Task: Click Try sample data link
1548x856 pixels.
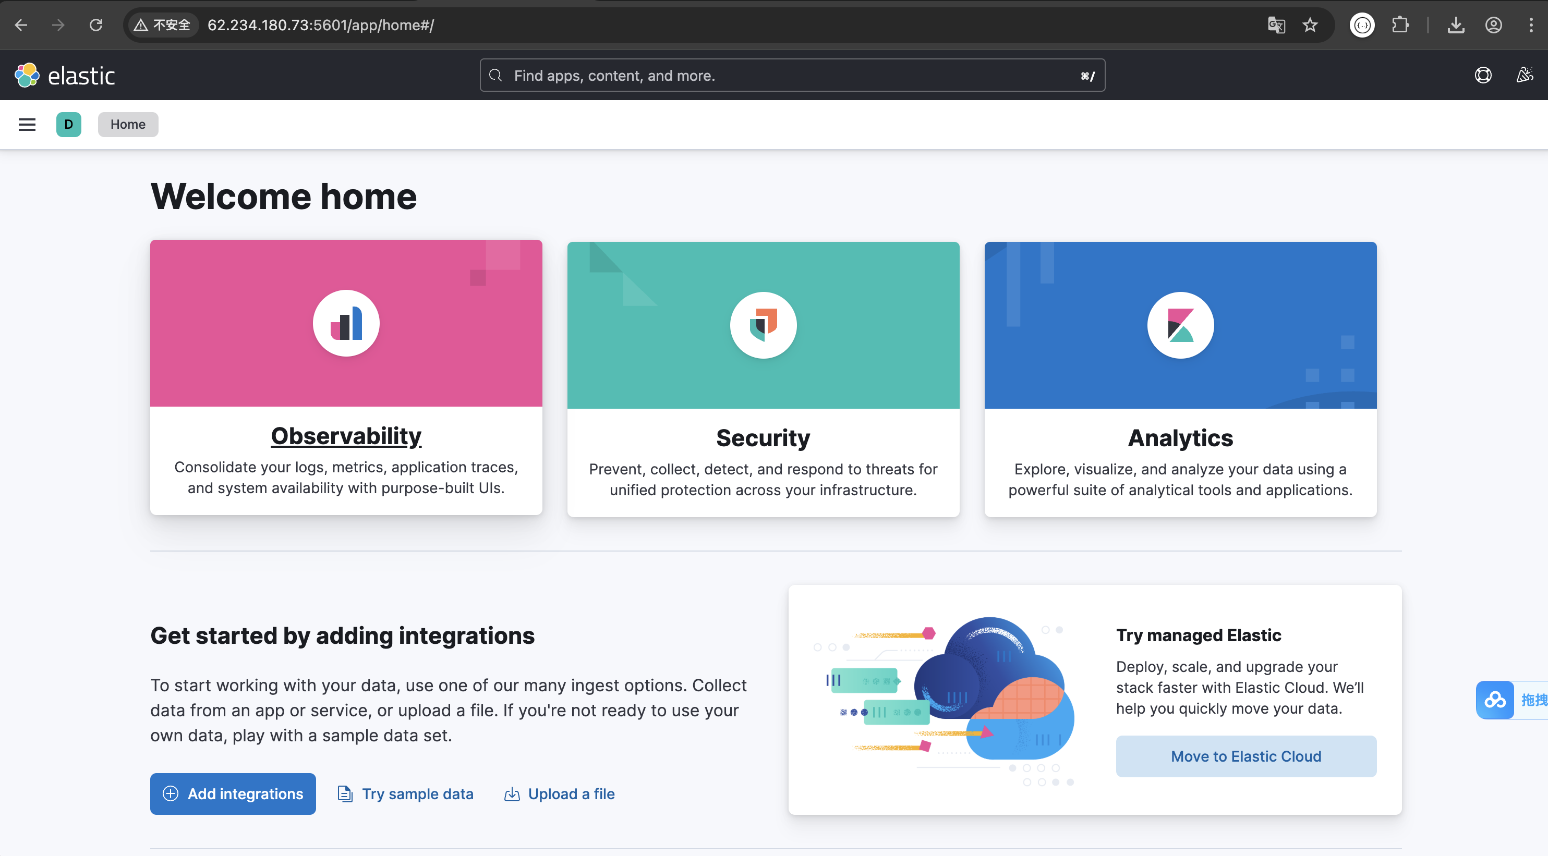Action: [x=417, y=793]
